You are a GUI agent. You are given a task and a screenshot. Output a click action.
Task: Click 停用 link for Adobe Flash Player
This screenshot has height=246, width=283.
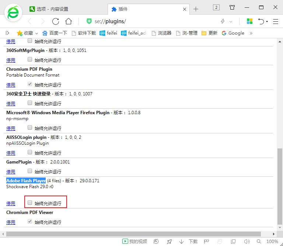(x=11, y=203)
